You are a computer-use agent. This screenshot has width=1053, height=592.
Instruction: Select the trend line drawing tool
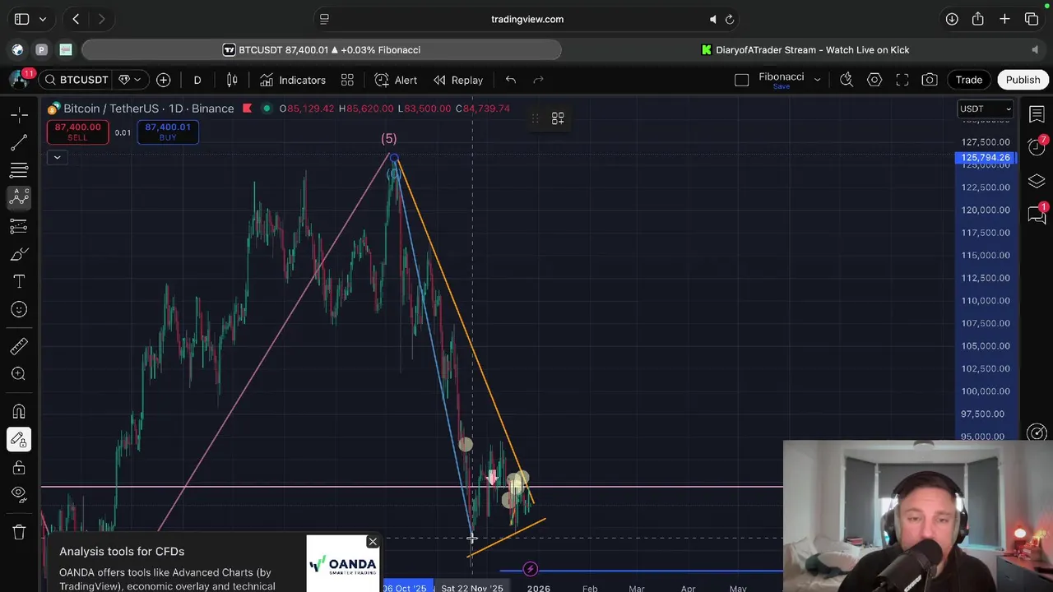coord(19,142)
